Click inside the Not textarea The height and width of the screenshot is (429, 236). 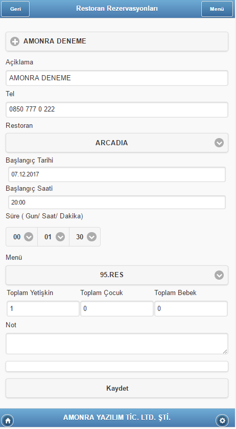(x=117, y=344)
